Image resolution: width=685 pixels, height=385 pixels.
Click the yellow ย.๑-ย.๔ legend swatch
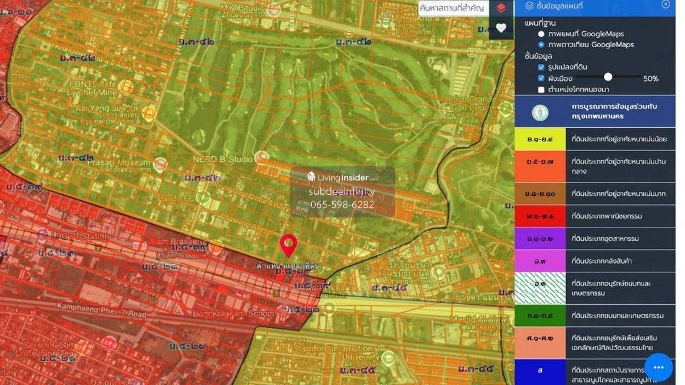pyautogui.click(x=540, y=139)
